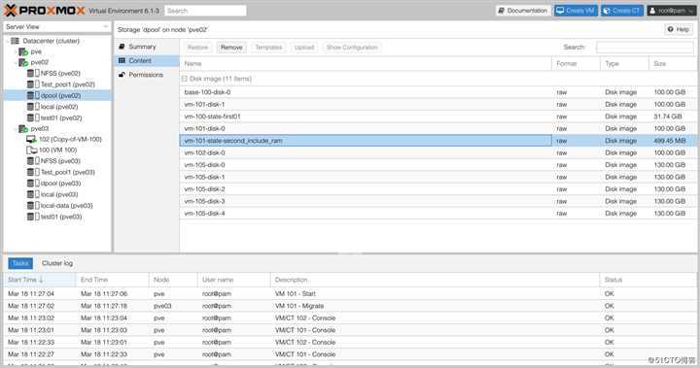Open the Help button
Screen dimensions: 700x368
[679, 29]
